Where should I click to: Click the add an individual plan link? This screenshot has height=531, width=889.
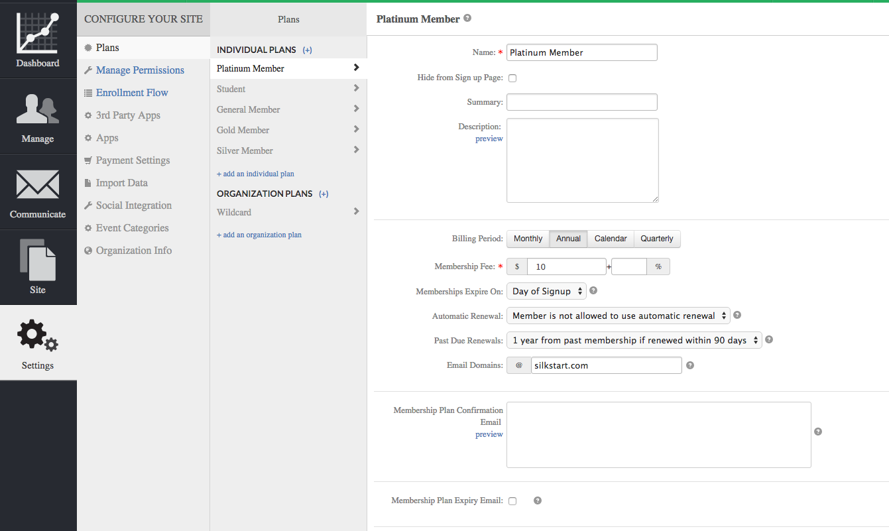click(x=255, y=174)
